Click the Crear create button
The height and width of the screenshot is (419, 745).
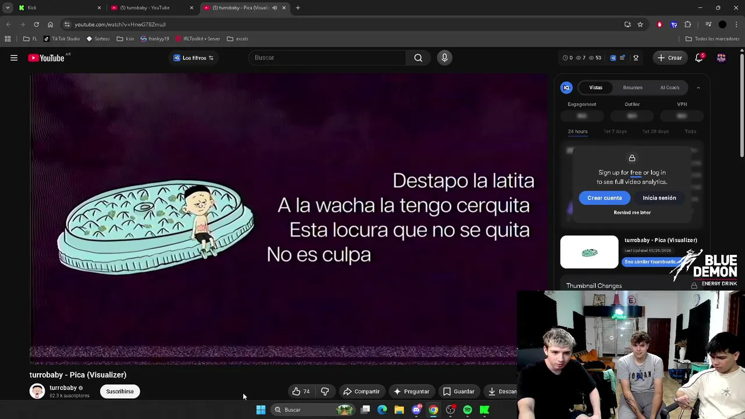pyautogui.click(x=669, y=58)
